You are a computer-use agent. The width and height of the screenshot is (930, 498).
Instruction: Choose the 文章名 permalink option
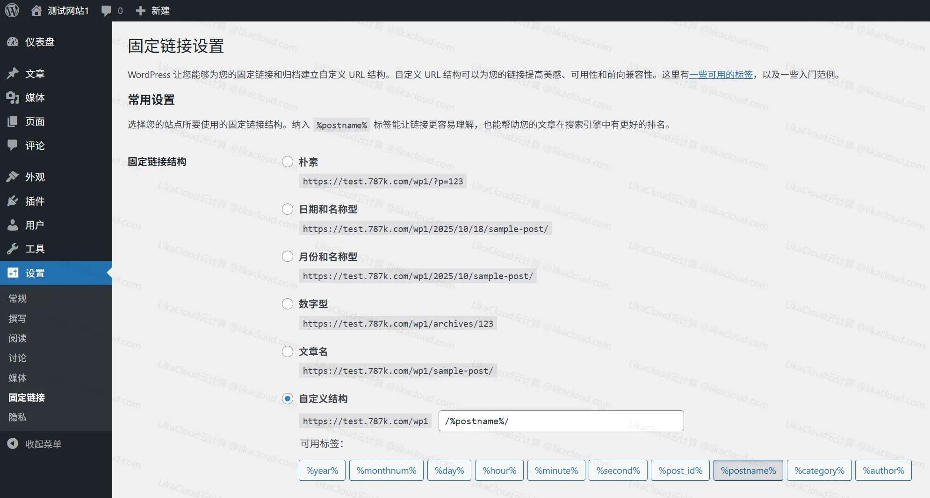[x=287, y=351]
